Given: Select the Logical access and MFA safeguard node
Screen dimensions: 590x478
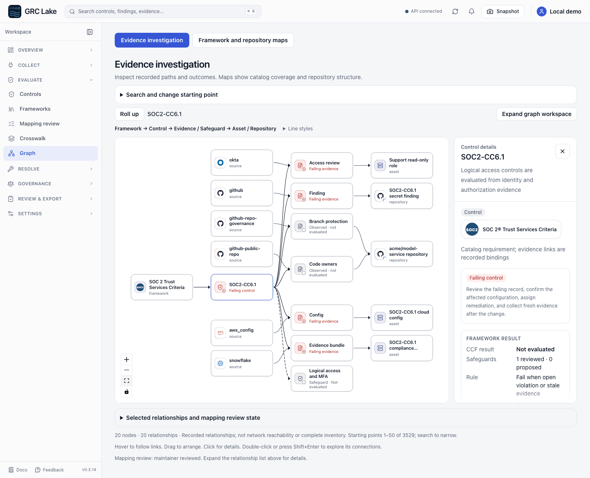Looking at the screenshot, I should click(322, 378).
